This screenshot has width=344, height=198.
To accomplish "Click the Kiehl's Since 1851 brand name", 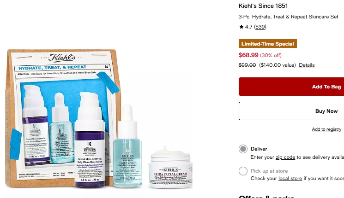I will [263, 6].
